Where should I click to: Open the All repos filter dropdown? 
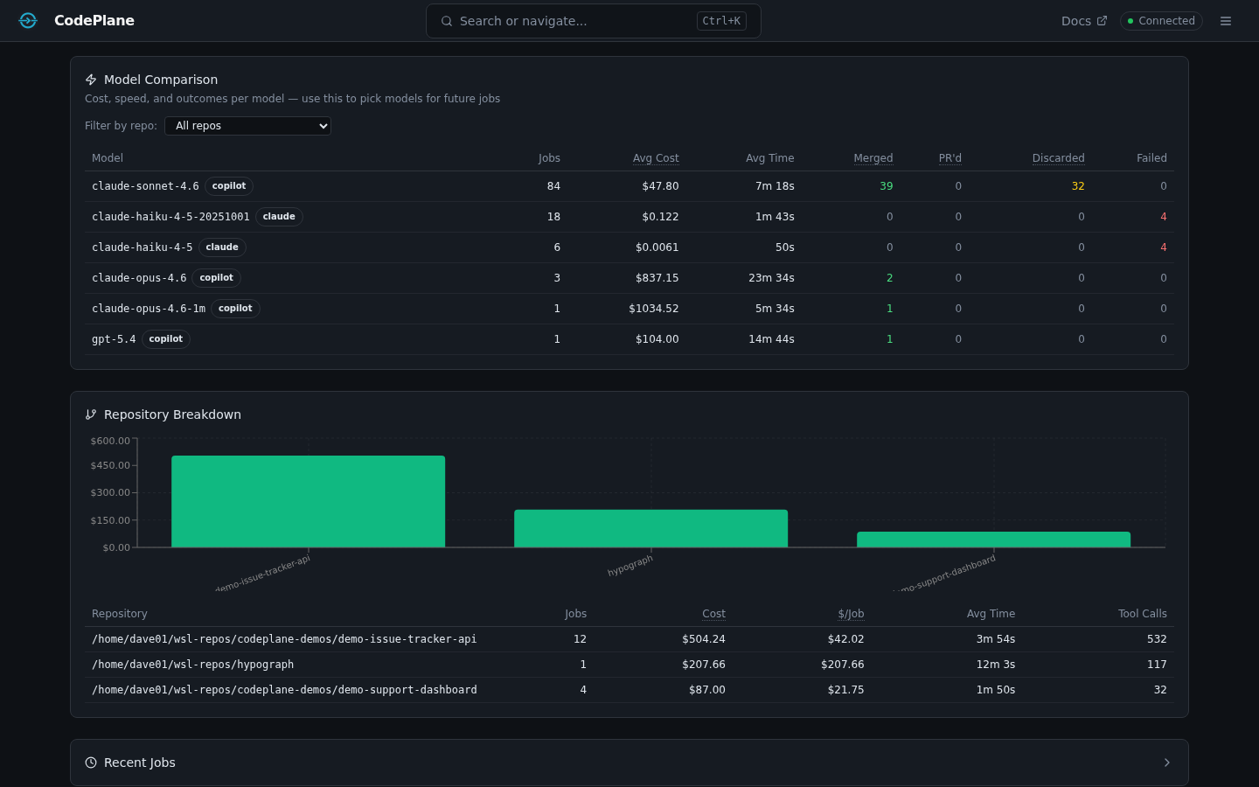247,125
